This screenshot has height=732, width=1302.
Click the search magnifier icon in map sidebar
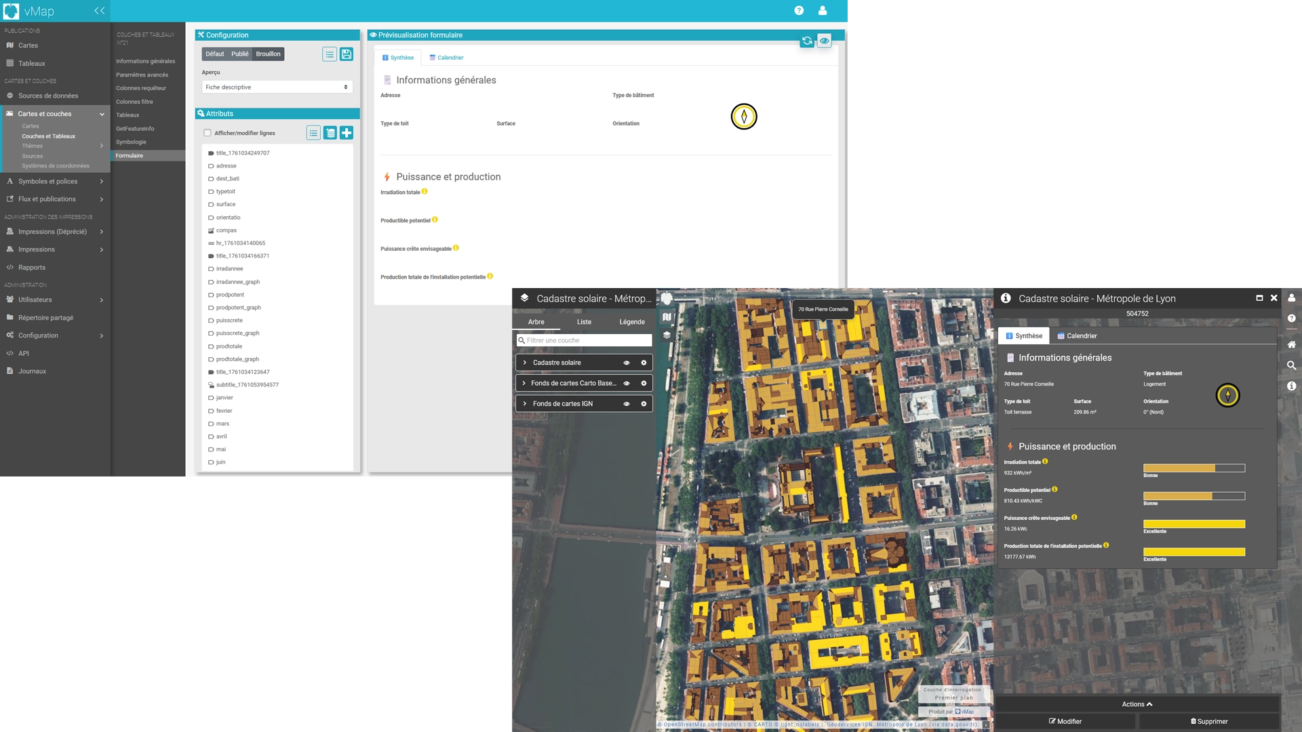(x=1291, y=365)
